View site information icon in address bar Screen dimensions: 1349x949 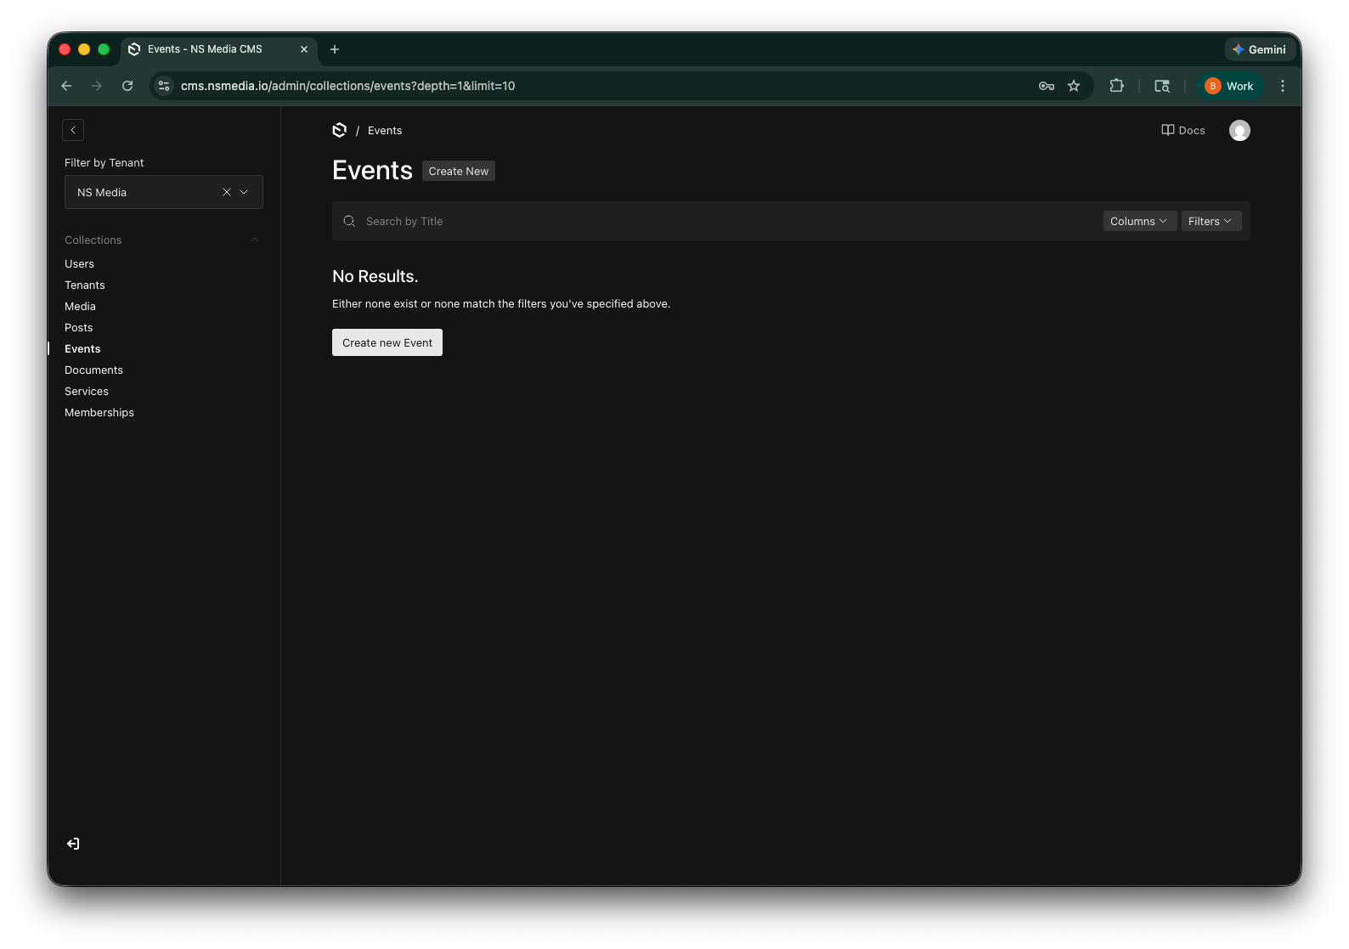pos(165,86)
